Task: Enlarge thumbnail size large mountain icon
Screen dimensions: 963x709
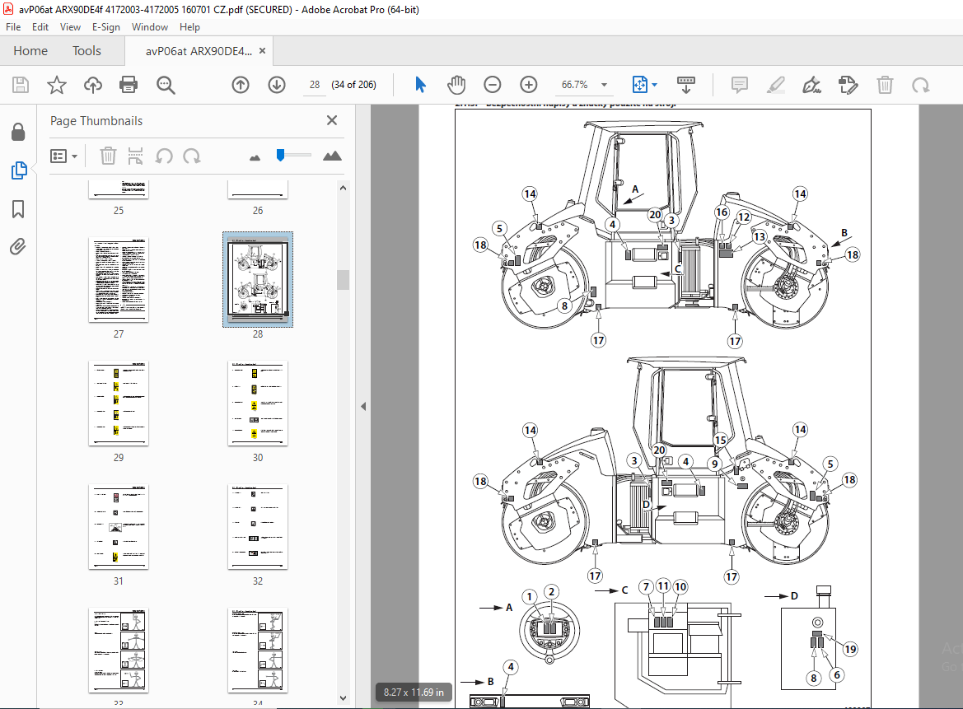Action: pyautogui.click(x=332, y=156)
